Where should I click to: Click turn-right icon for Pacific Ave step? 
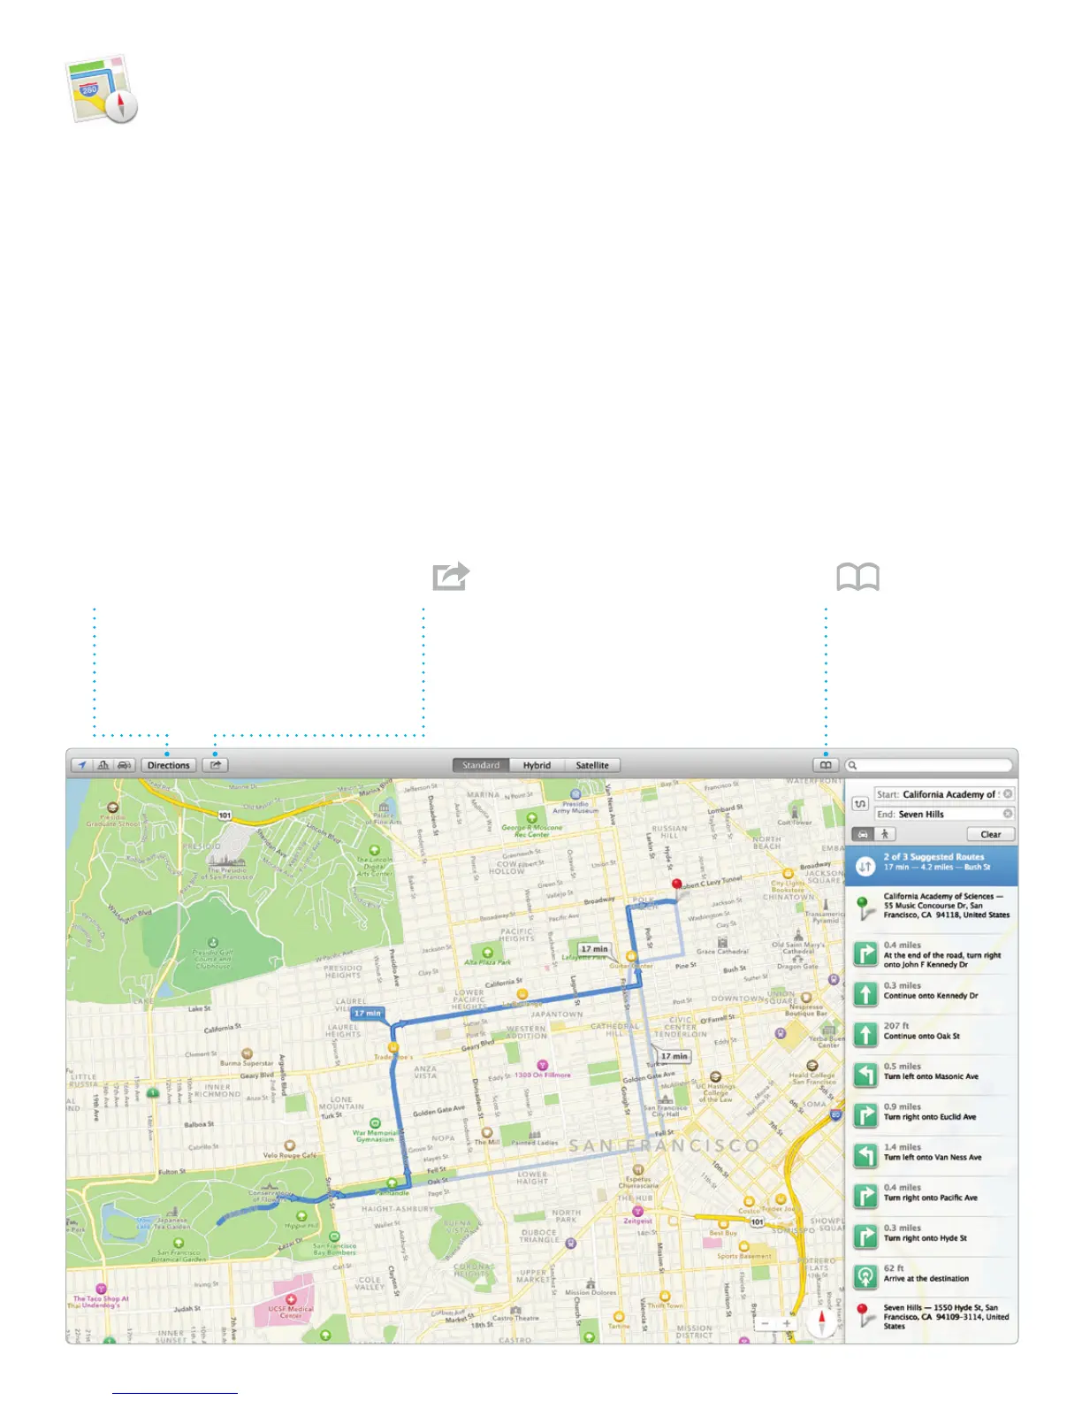click(x=865, y=1197)
